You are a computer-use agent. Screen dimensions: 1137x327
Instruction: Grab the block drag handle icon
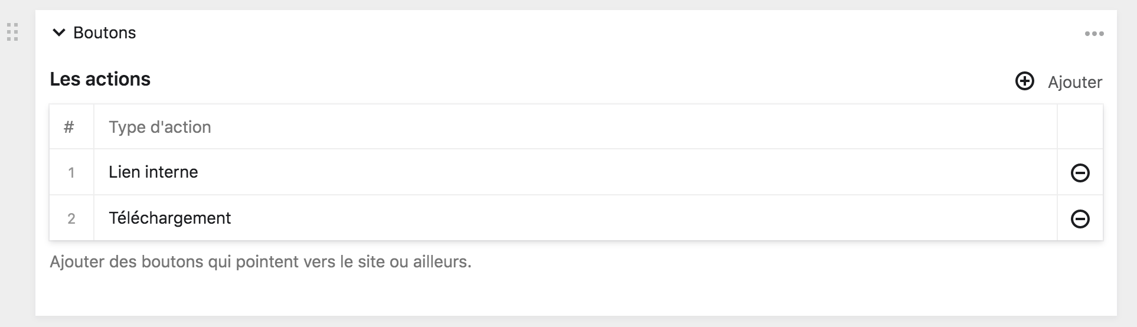pos(12,32)
